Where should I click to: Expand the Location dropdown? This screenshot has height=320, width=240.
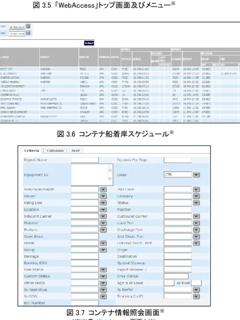[x=103, y=210]
